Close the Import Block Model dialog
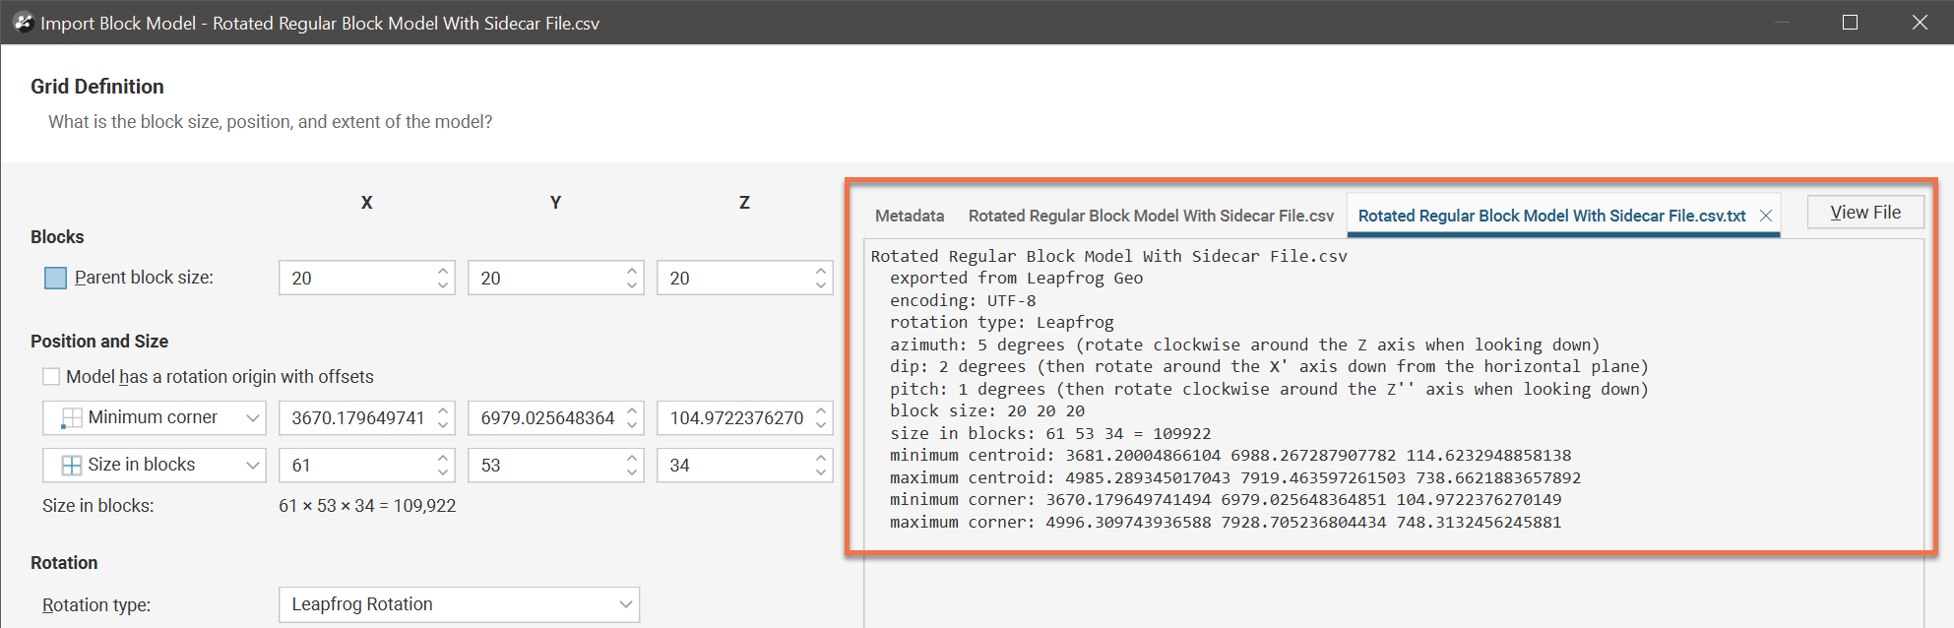 click(1919, 22)
